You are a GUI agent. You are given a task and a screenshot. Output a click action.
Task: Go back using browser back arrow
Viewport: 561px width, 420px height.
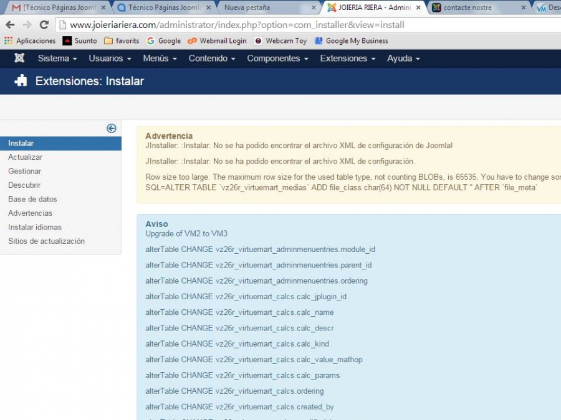pos(10,25)
